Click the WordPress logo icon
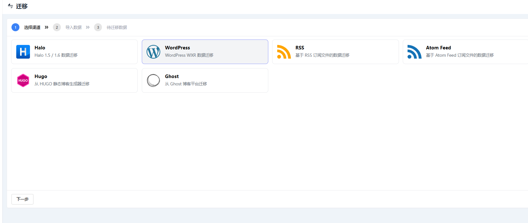Image resolution: width=528 pixels, height=223 pixels. pyautogui.click(x=153, y=52)
